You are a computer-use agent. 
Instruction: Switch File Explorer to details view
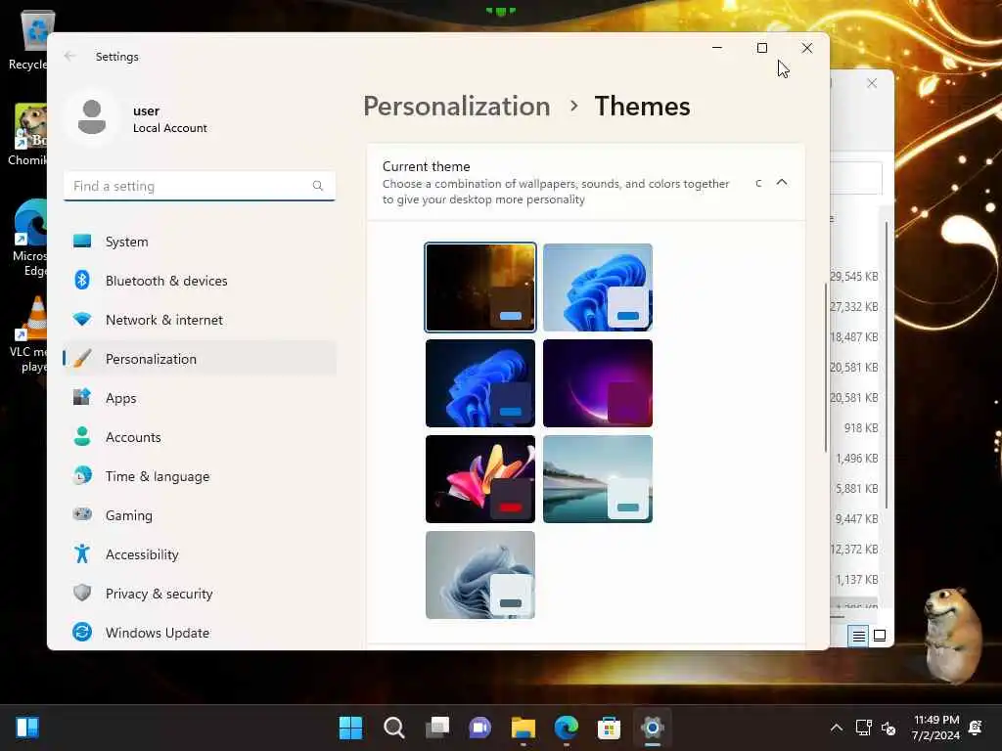[858, 636]
